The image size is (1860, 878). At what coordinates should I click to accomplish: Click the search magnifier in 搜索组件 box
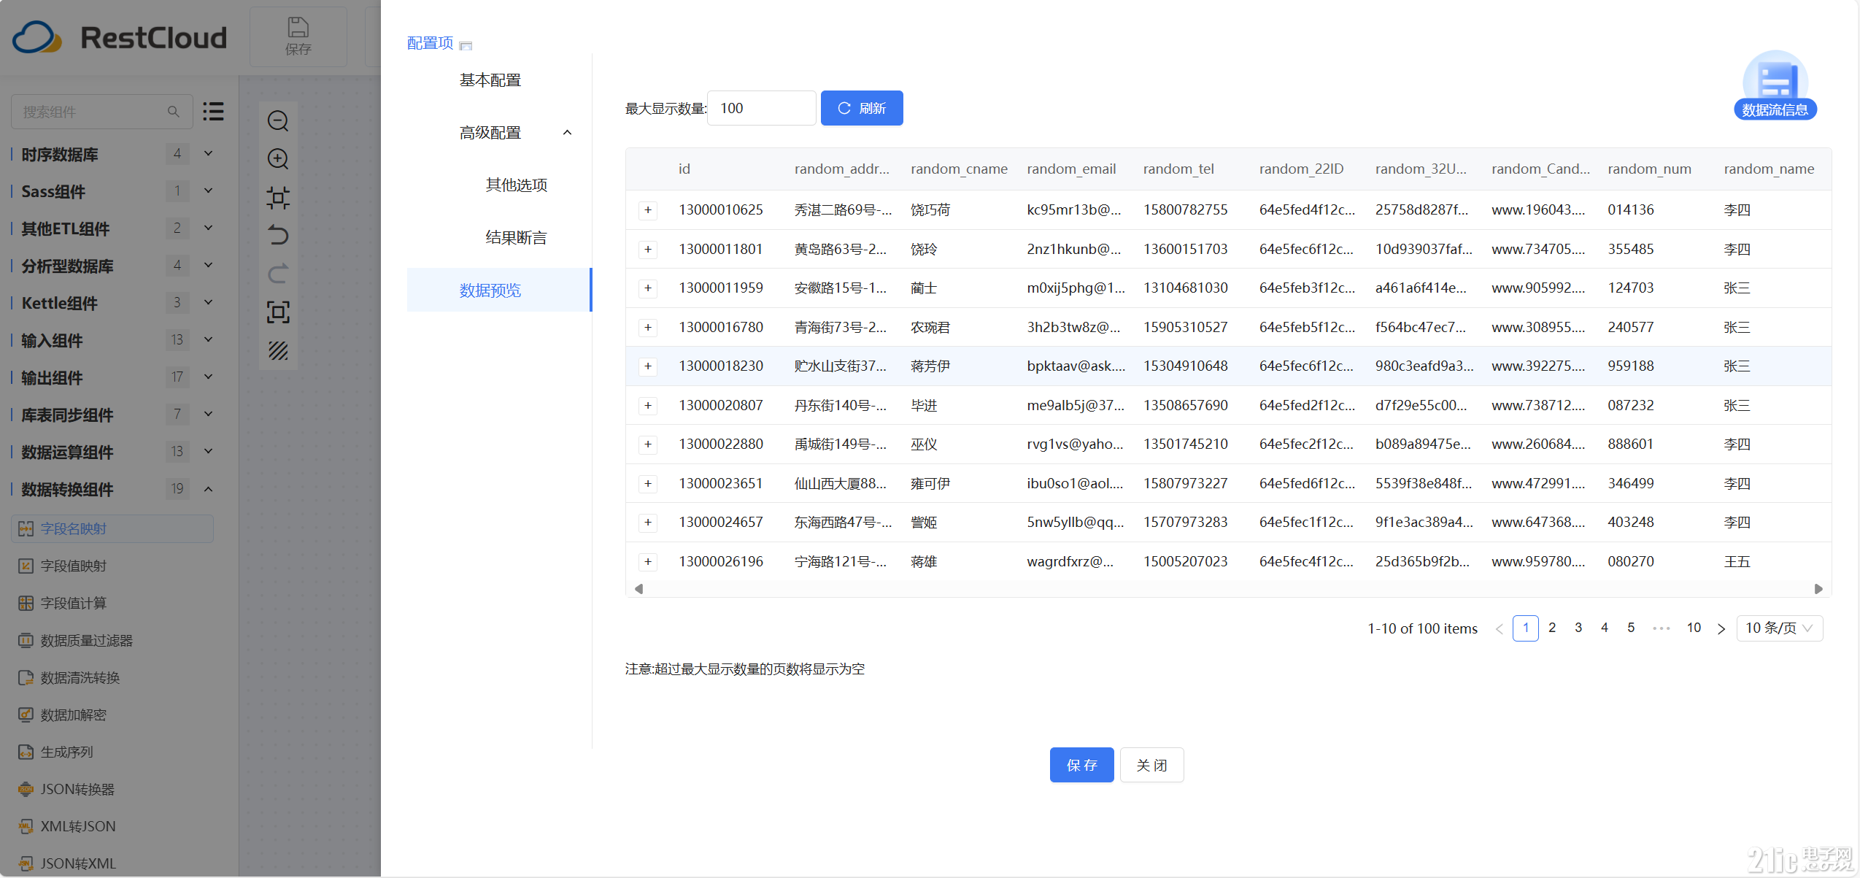click(x=173, y=112)
